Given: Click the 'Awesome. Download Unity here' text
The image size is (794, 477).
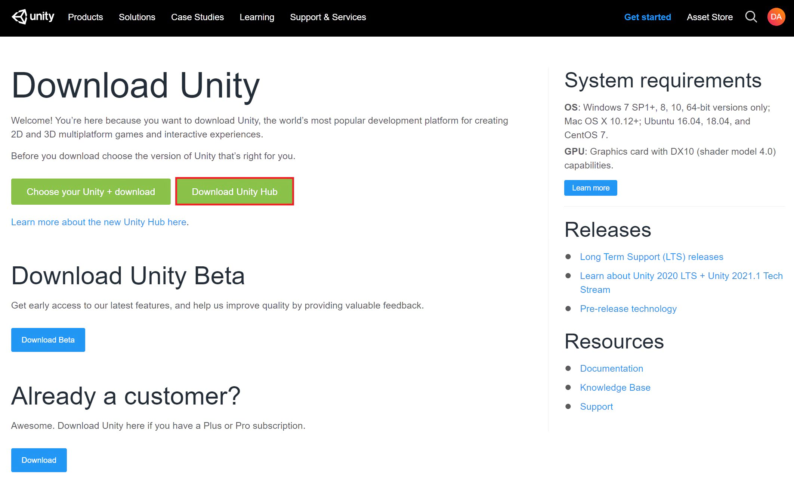Looking at the screenshot, I should pyautogui.click(x=158, y=426).
